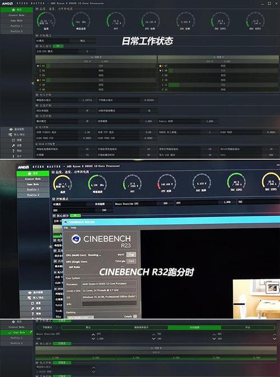Image resolution: width=280 pixels, height=377 pixels.
Task: Collapse control mode section in top window
Action: pyautogui.click(x=37, y=36)
